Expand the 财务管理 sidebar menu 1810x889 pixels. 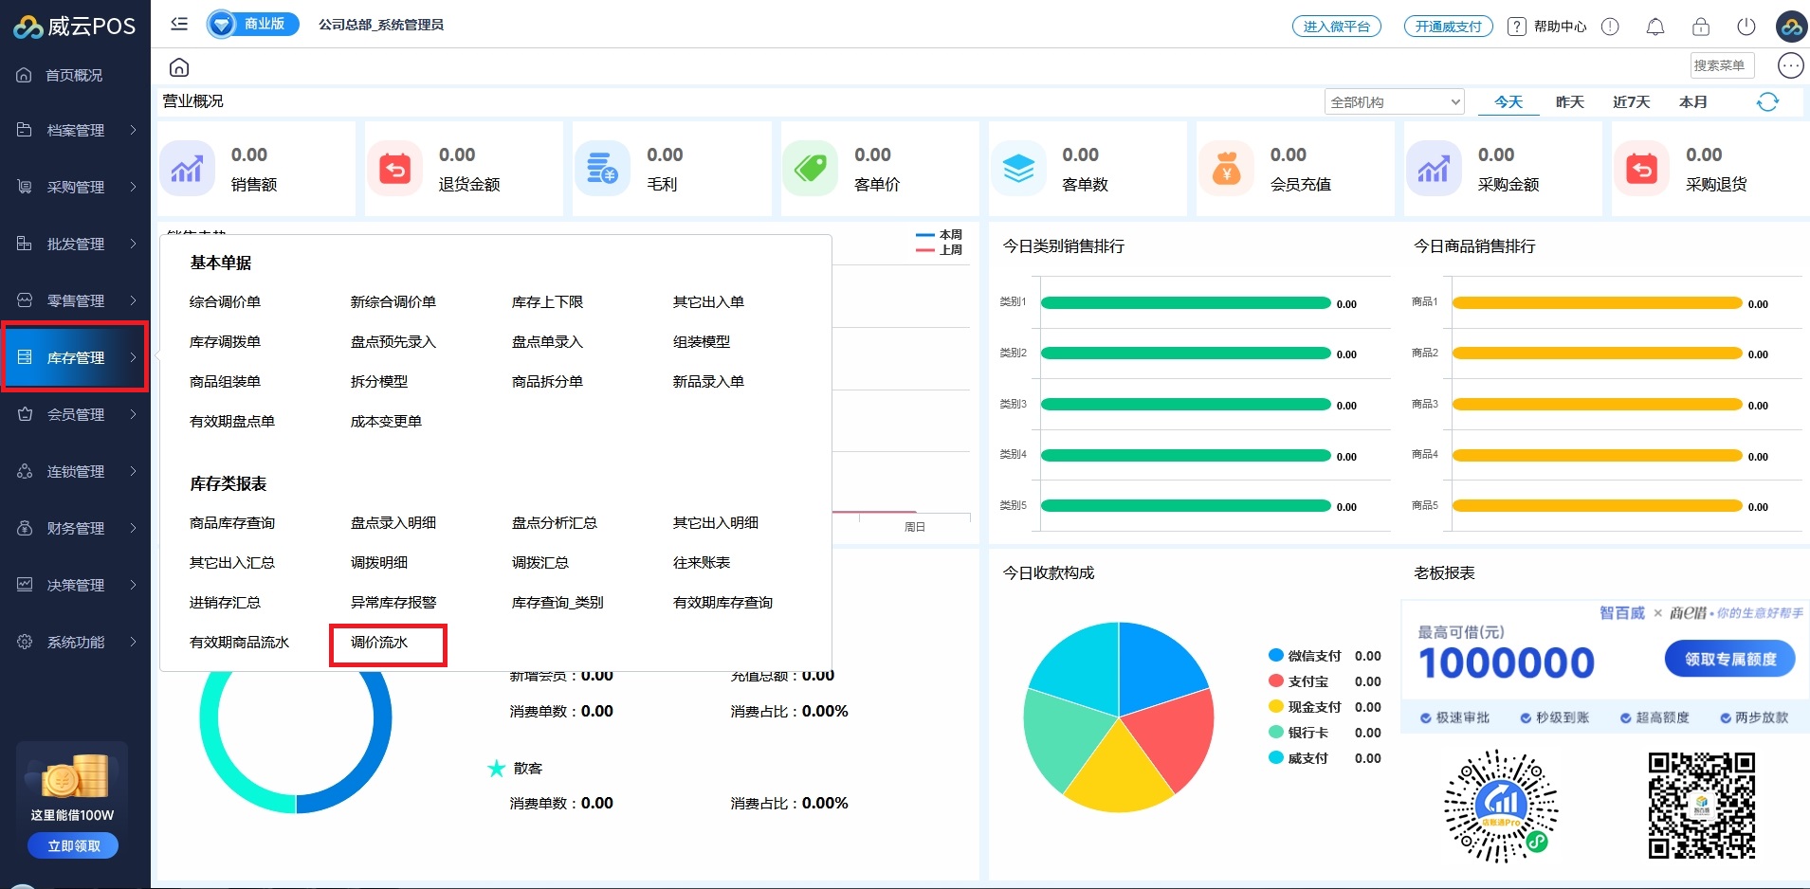pos(76,528)
